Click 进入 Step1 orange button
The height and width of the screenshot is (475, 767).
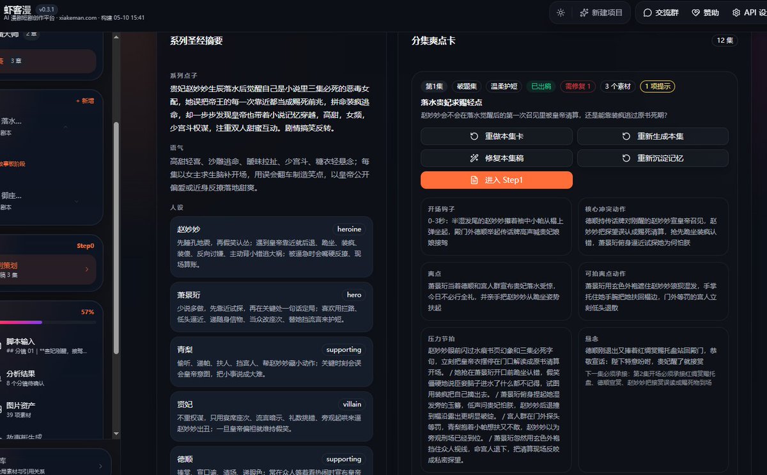point(497,180)
